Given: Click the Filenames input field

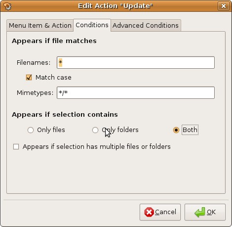Looking at the screenshot, I should click(x=136, y=63).
